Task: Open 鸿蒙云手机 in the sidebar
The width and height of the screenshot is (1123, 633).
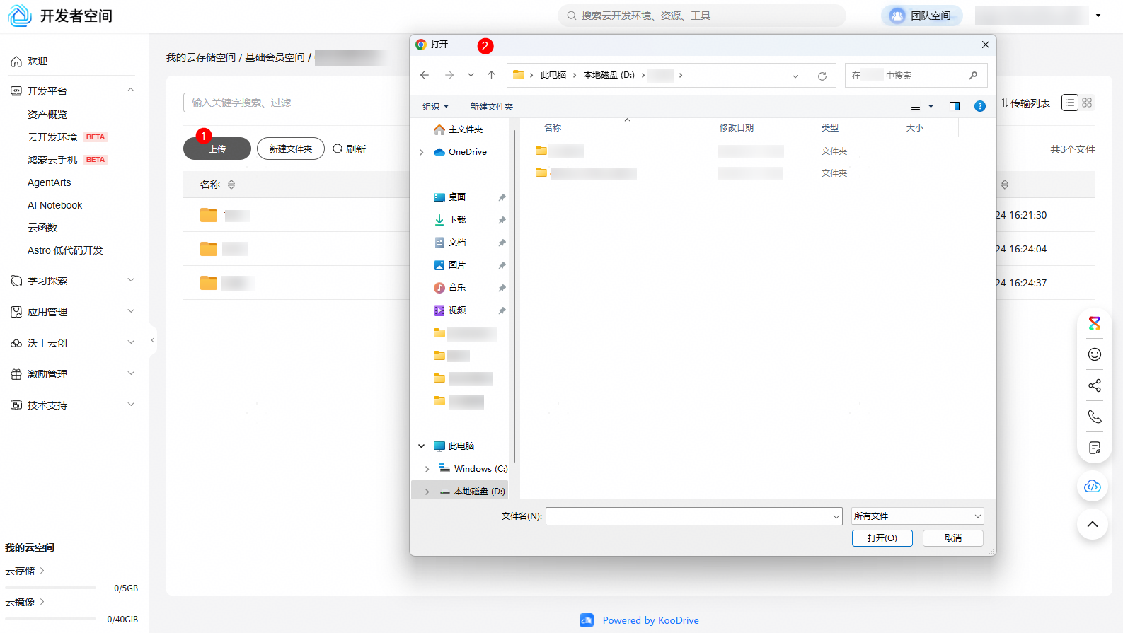Action: coord(52,160)
